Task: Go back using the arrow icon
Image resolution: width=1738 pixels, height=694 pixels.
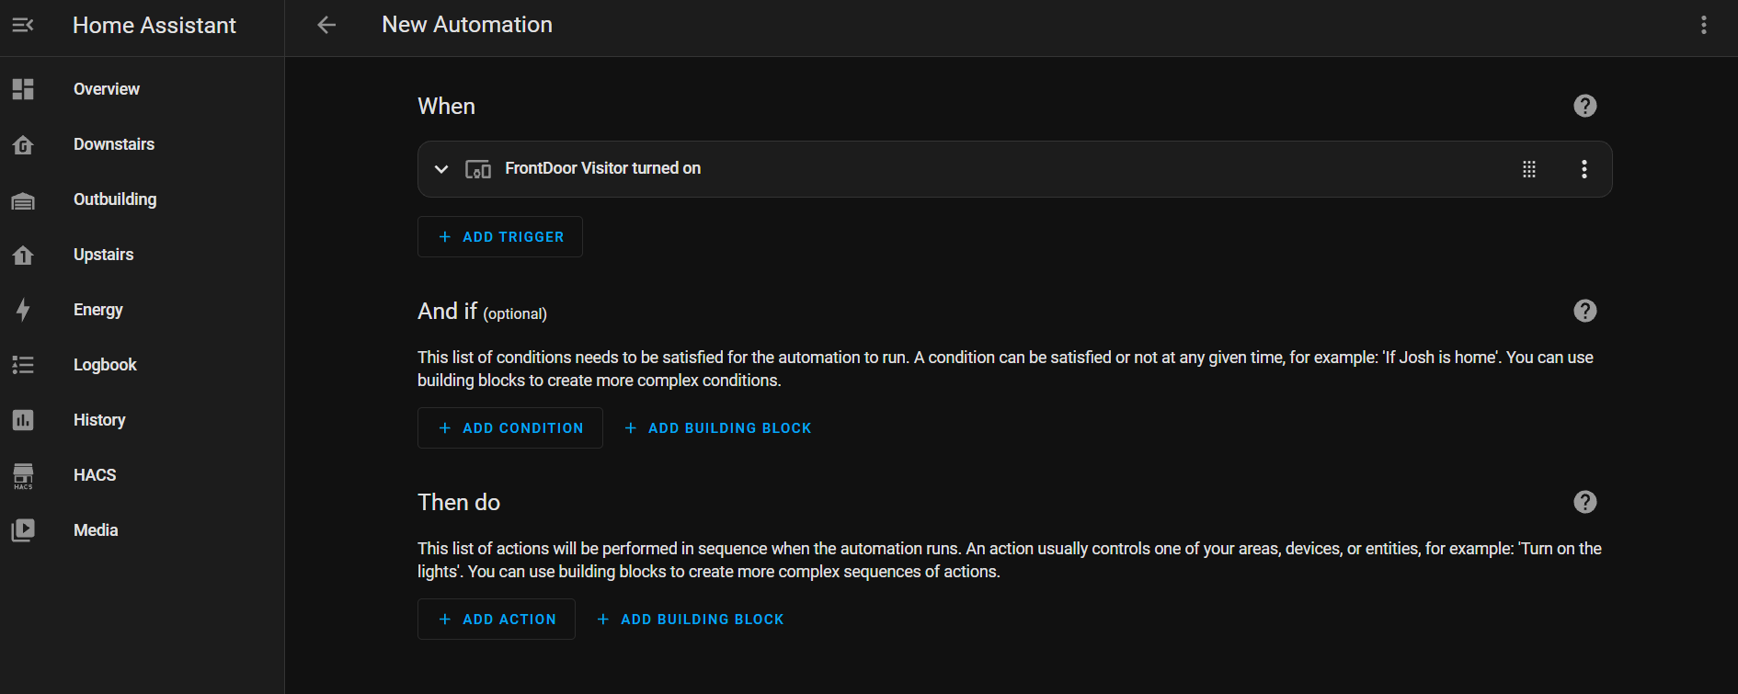Action: pyautogui.click(x=326, y=25)
